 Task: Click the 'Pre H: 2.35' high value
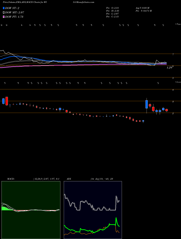point(113,11)
